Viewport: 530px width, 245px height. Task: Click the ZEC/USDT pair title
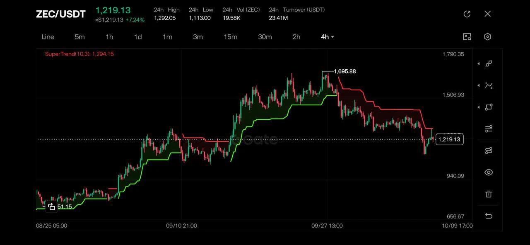click(61, 14)
